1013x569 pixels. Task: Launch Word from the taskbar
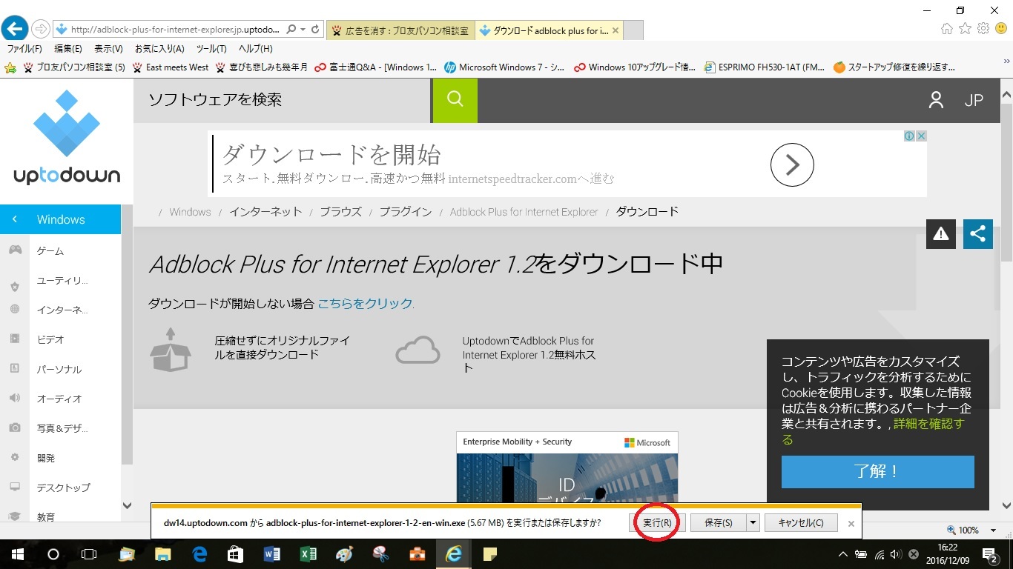(x=271, y=554)
